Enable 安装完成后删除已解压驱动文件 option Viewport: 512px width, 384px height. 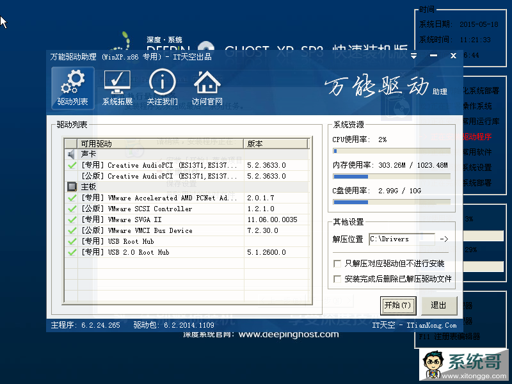[x=337, y=279]
